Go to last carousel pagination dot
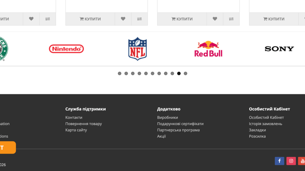 pos(186,73)
